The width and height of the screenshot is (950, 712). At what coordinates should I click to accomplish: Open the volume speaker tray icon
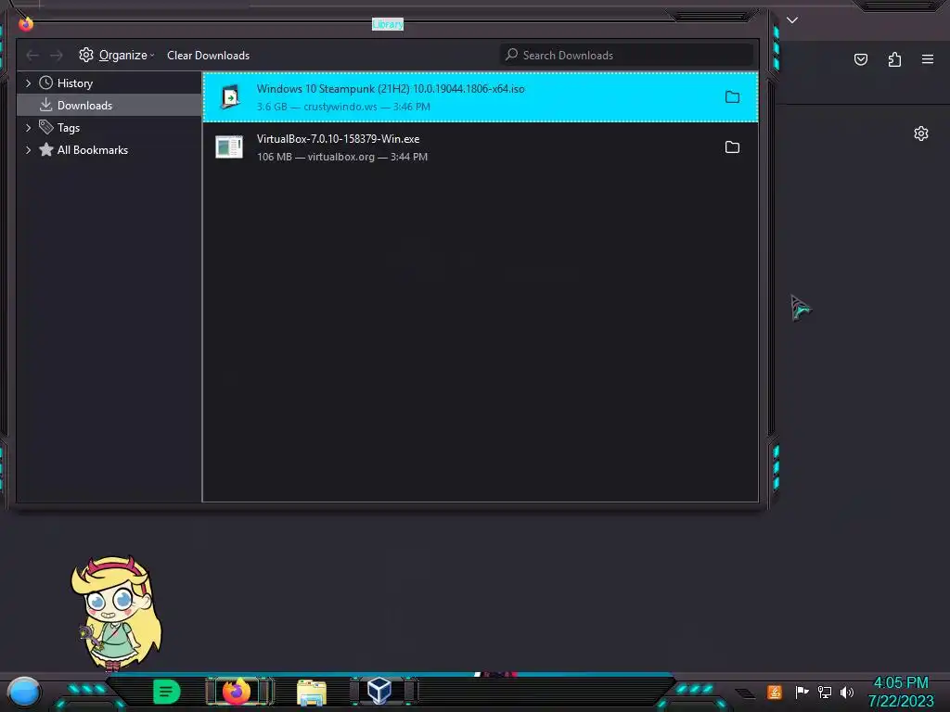pyautogui.click(x=847, y=692)
